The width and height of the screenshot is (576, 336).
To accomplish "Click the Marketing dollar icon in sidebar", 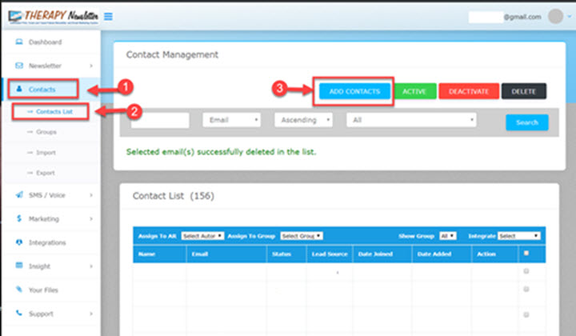I will 18,218.
